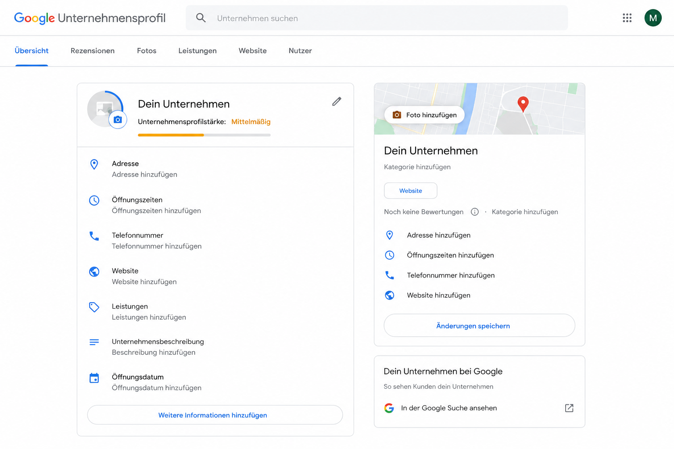Click pin icon next to Adresse hinzufügen

click(x=389, y=235)
